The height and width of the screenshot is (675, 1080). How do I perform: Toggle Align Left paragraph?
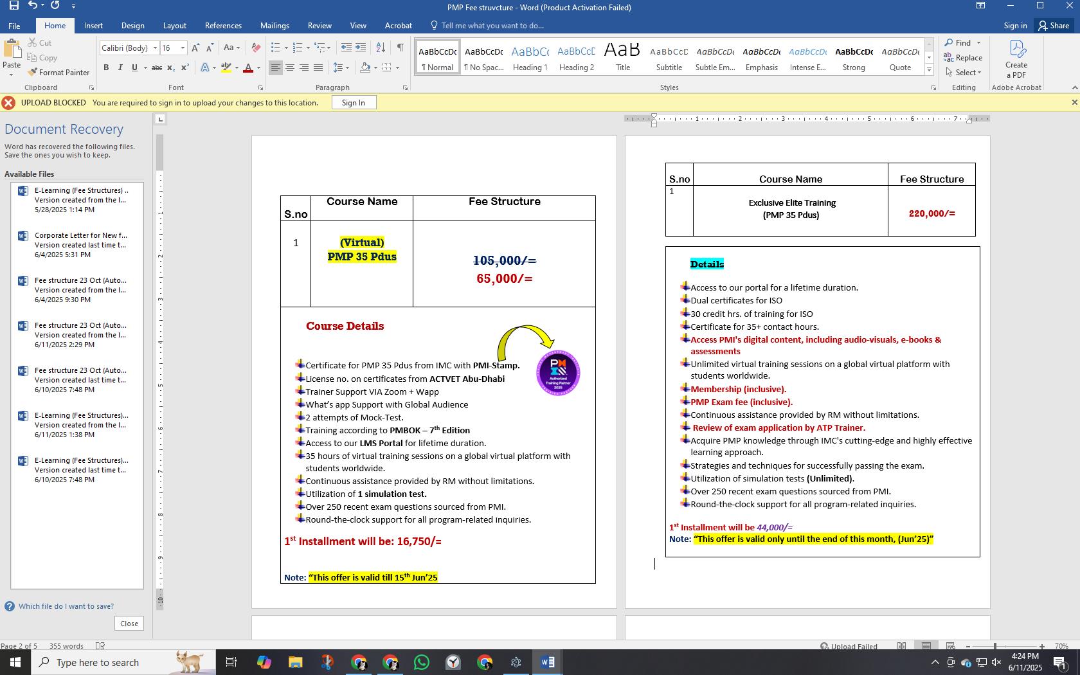[x=275, y=67]
